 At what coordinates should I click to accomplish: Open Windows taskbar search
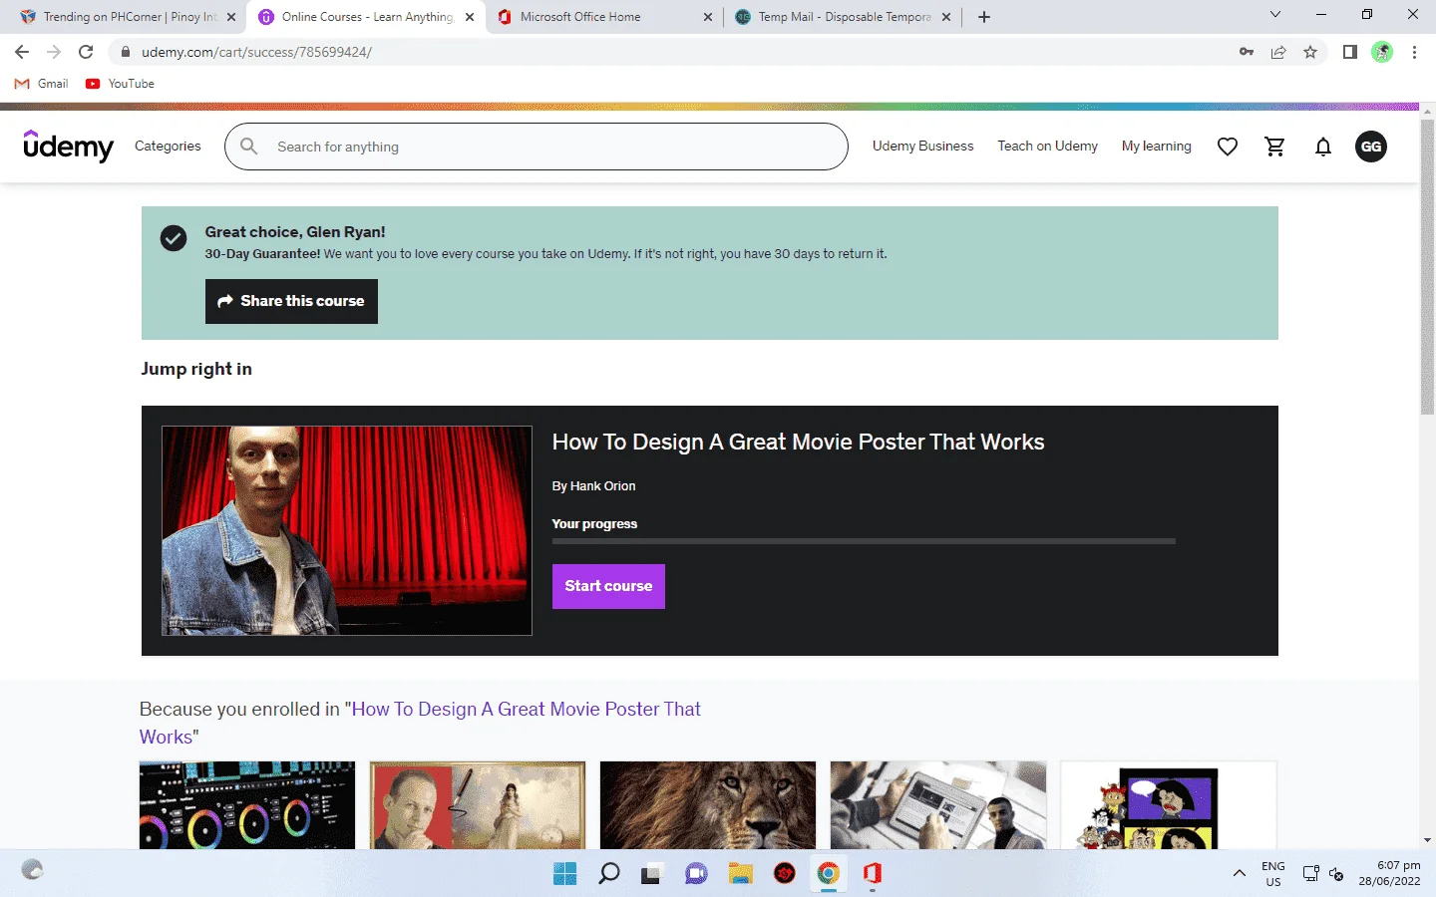609,874
